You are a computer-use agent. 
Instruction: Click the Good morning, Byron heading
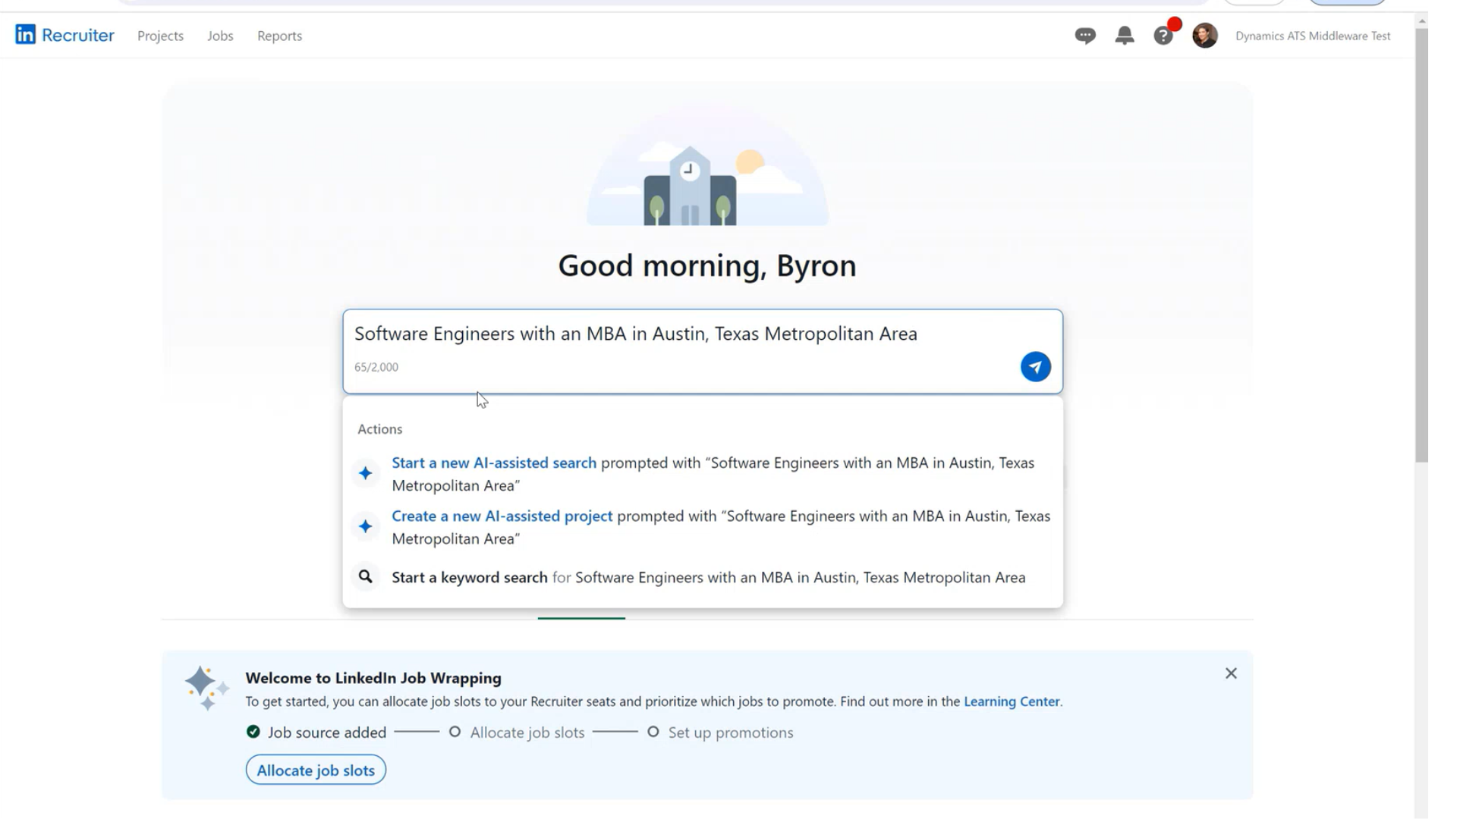[707, 265]
